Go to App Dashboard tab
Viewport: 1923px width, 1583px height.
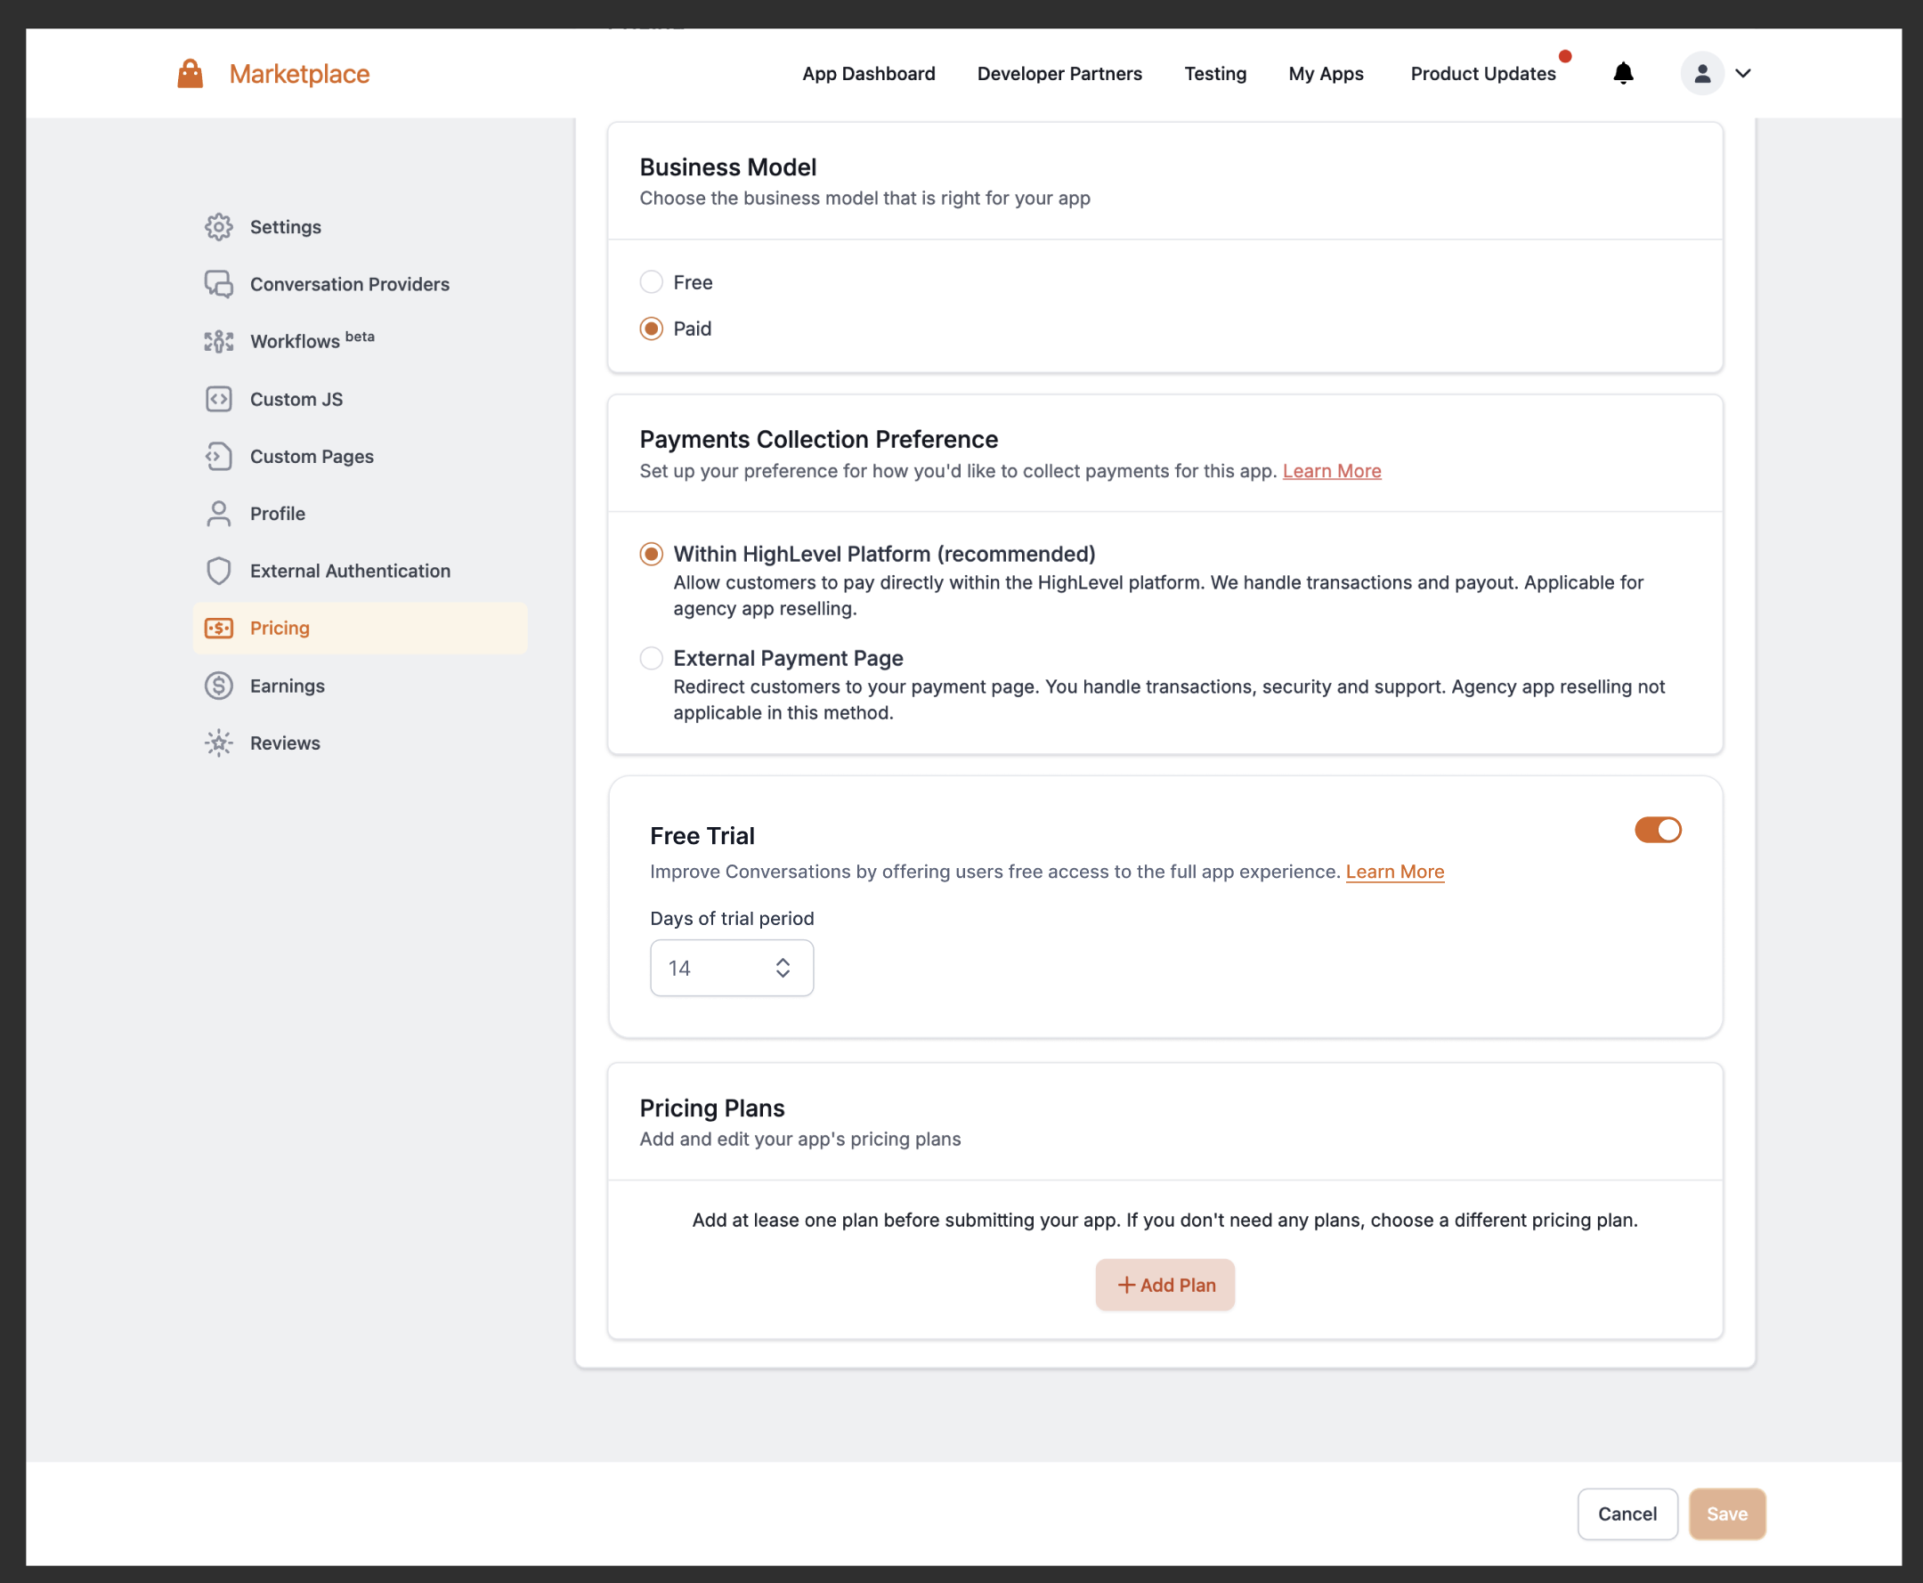click(x=868, y=74)
